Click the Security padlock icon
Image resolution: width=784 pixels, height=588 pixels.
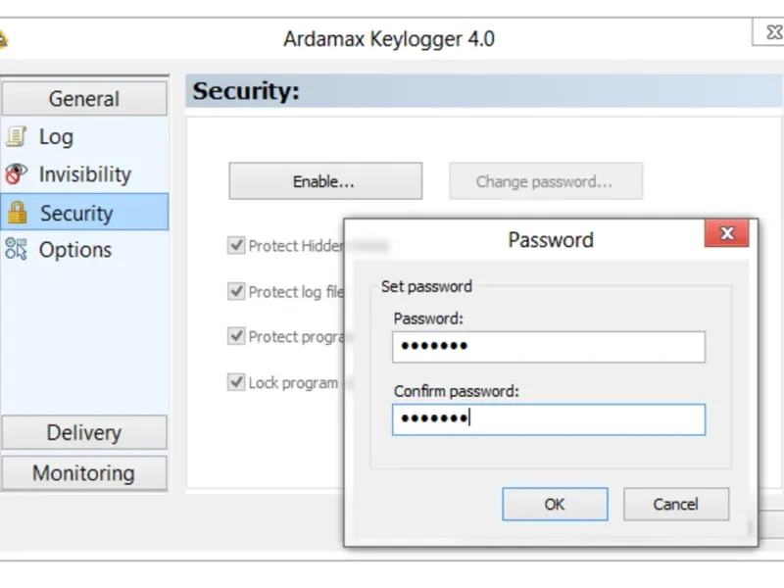point(18,213)
